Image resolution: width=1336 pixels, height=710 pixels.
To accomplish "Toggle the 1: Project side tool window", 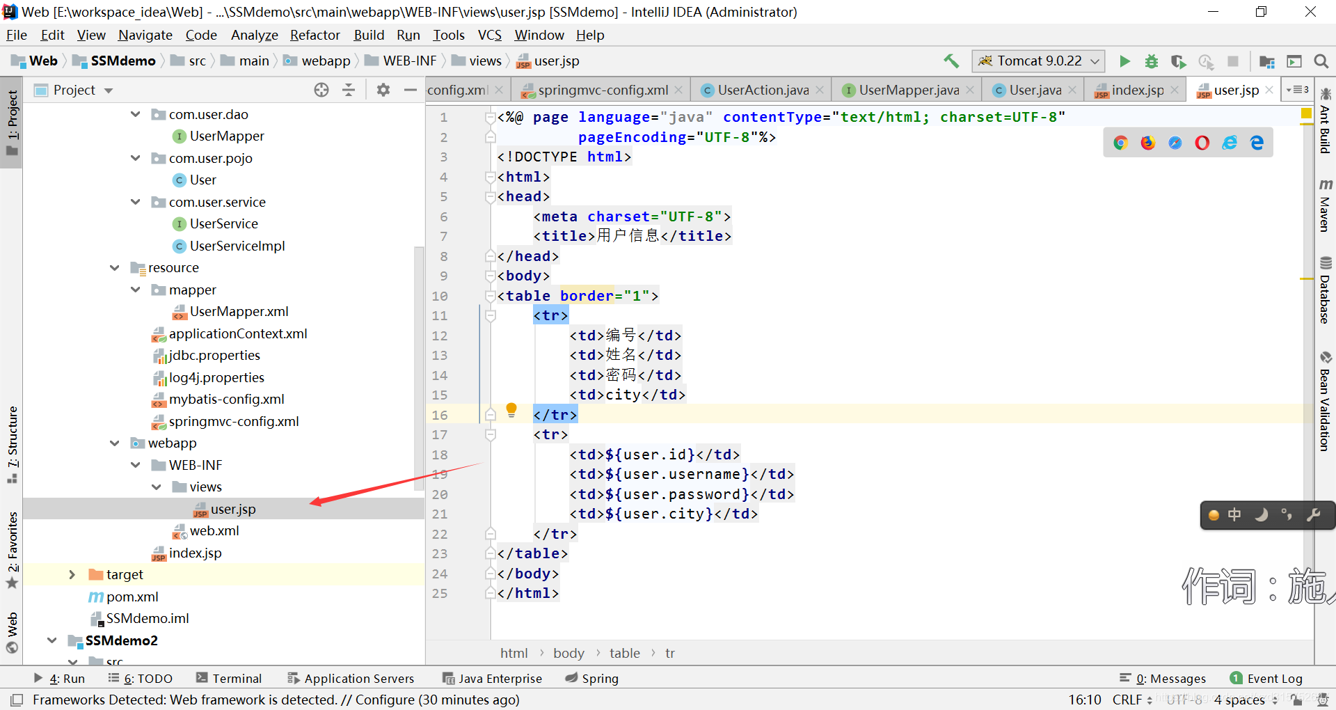I will click(x=13, y=123).
